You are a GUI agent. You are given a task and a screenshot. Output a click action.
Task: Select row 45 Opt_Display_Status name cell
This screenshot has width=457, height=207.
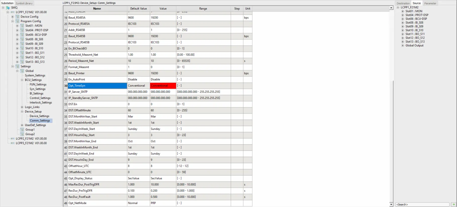point(97,178)
